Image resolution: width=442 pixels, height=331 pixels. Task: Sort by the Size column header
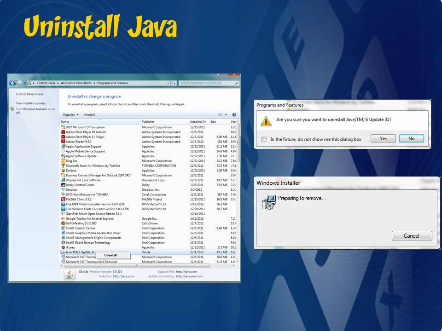coord(219,121)
